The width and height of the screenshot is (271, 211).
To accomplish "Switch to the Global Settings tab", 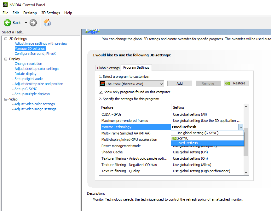I will (x=108, y=68).
